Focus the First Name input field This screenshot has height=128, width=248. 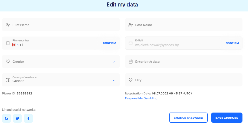[62, 25]
